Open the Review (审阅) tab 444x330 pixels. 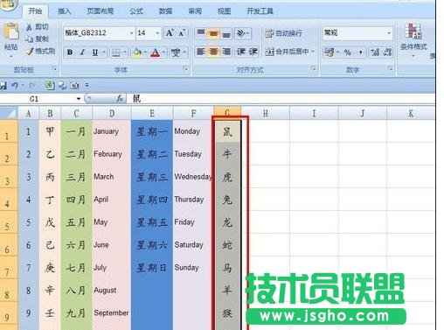[195, 11]
